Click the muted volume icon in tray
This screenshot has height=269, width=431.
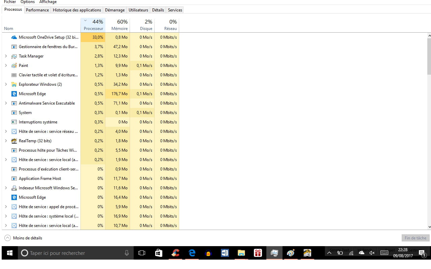point(372,253)
